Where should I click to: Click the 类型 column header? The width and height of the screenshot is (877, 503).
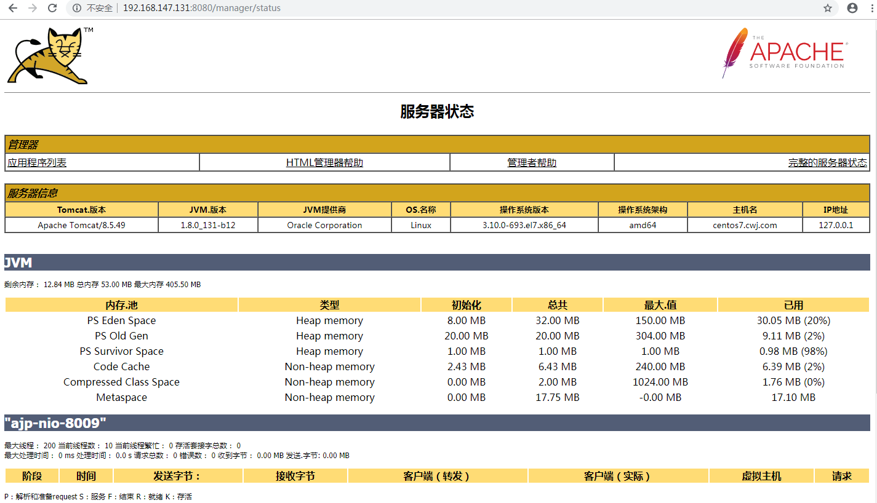[329, 305]
